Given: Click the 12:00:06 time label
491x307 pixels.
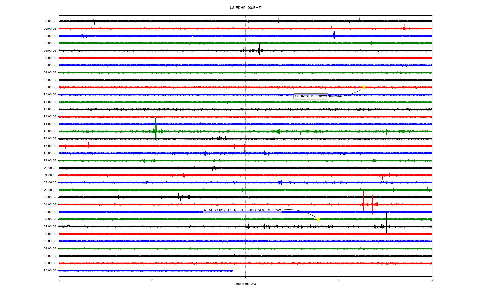Looking at the screenshot, I should [50, 109].
